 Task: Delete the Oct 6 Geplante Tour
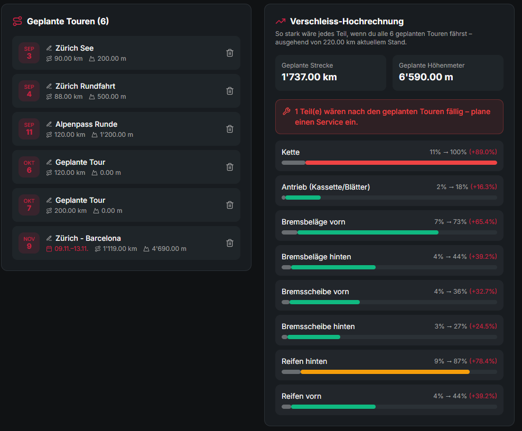coord(230,167)
